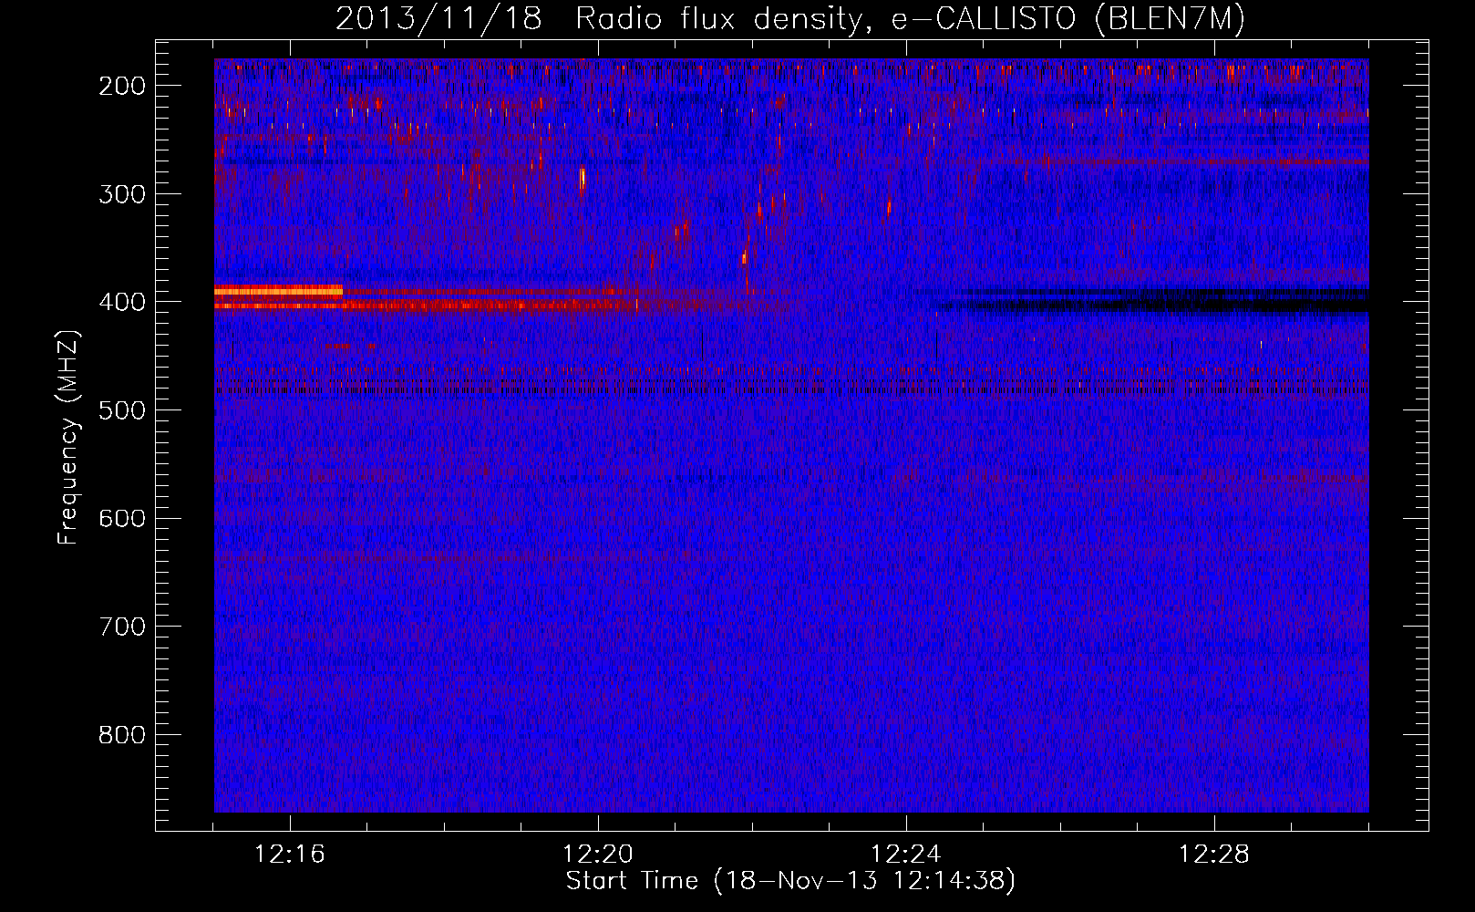
Task: Click the 'Start Time (18-Nov-13 12:14:38)' label
Action: click(x=790, y=881)
